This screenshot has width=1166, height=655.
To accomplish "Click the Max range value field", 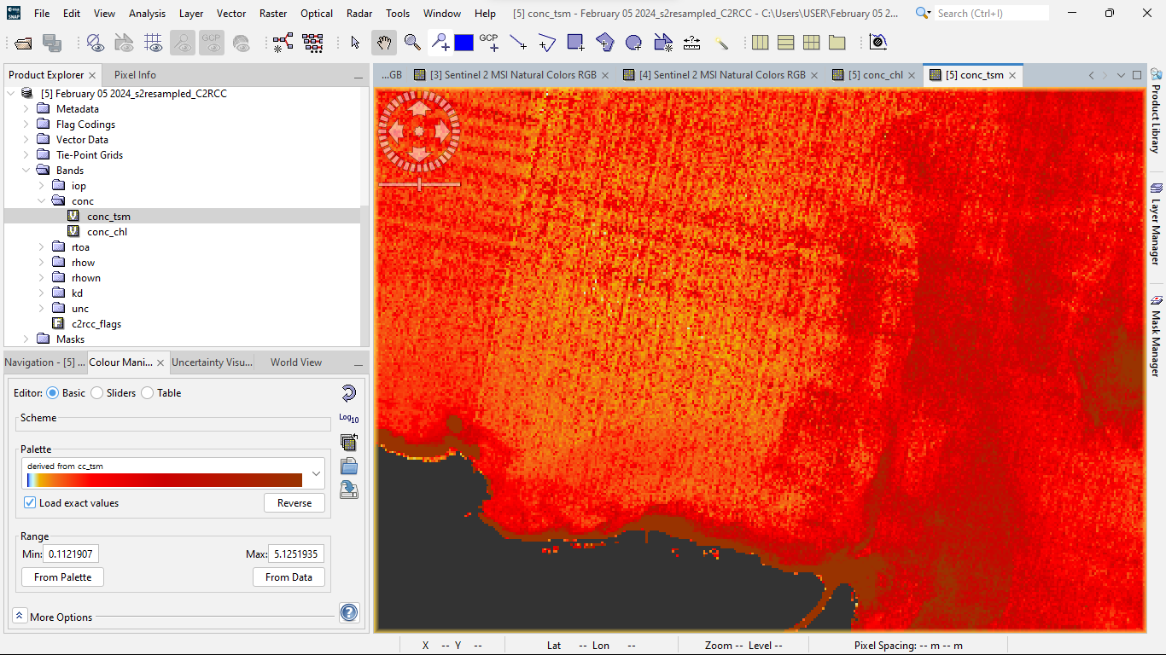I will pyautogui.click(x=296, y=554).
